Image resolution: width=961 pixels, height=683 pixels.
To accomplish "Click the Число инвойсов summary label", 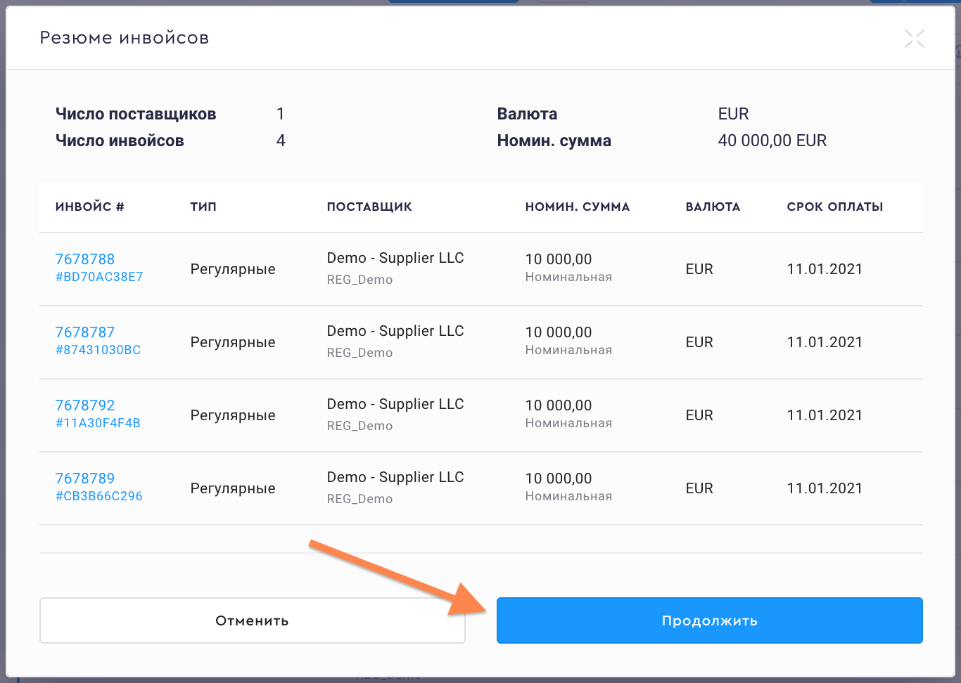I will [x=120, y=141].
